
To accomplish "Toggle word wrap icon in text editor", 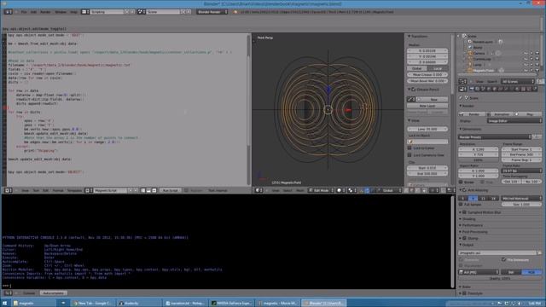I will tap(148, 190).
